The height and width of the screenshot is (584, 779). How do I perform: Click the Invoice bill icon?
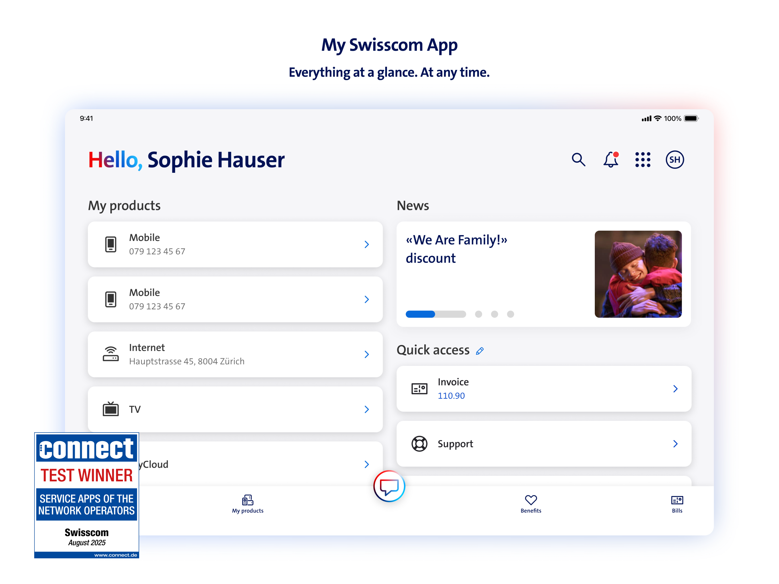point(419,388)
